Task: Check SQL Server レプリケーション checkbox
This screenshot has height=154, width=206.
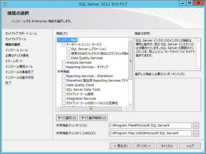Action: point(68,49)
